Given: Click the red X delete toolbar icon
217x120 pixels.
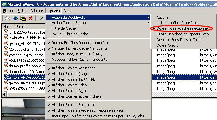Looking at the screenshot, I should [31, 18].
